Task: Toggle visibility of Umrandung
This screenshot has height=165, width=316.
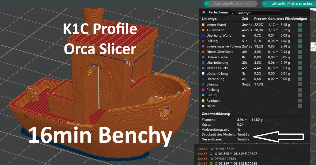Action: (x=300, y=79)
